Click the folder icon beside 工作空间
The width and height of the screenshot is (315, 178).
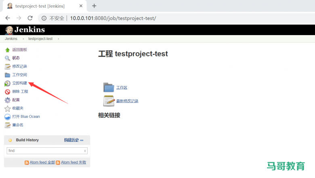[7, 75]
